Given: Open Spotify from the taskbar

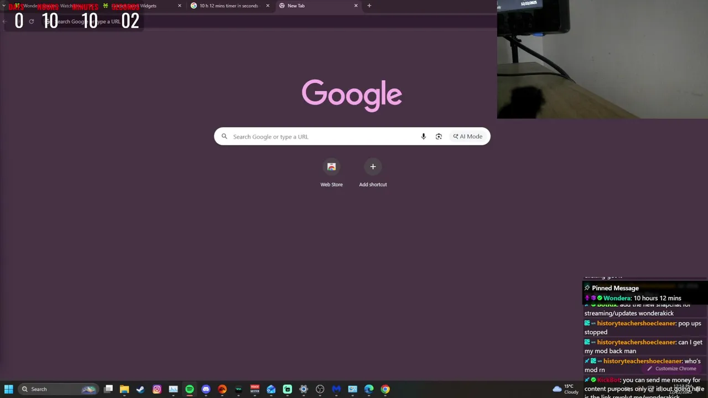Looking at the screenshot, I should coord(190,389).
